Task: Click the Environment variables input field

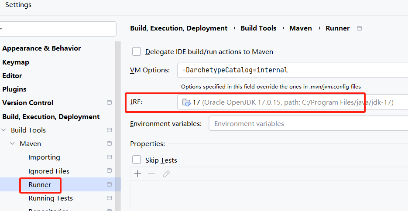Action: point(309,123)
